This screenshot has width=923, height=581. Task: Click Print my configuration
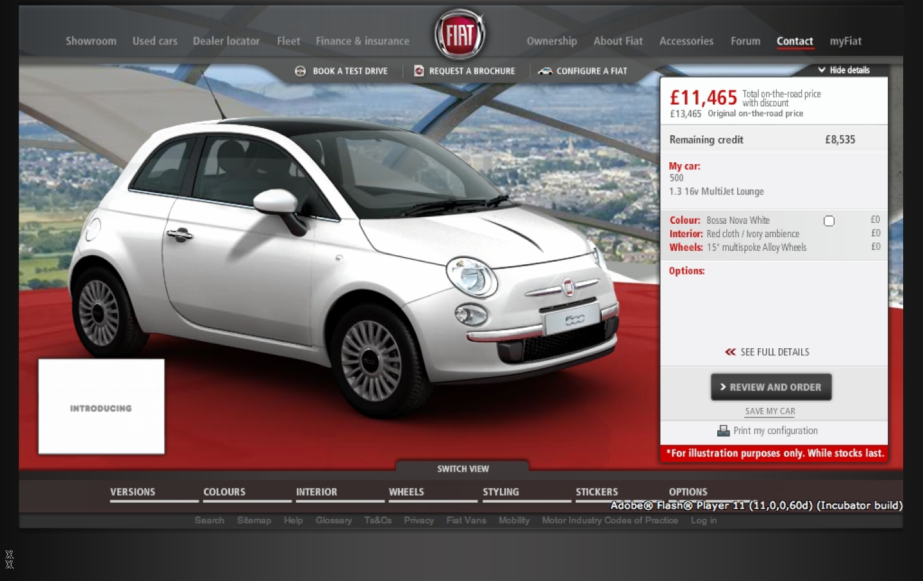point(776,431)
